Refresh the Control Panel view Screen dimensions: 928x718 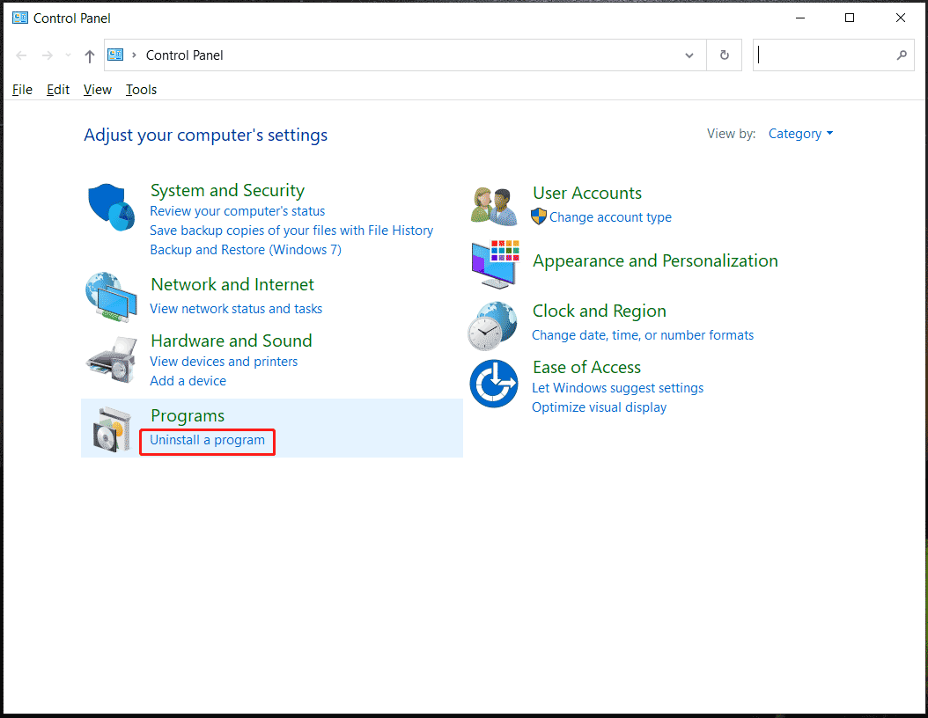(725, 55)
